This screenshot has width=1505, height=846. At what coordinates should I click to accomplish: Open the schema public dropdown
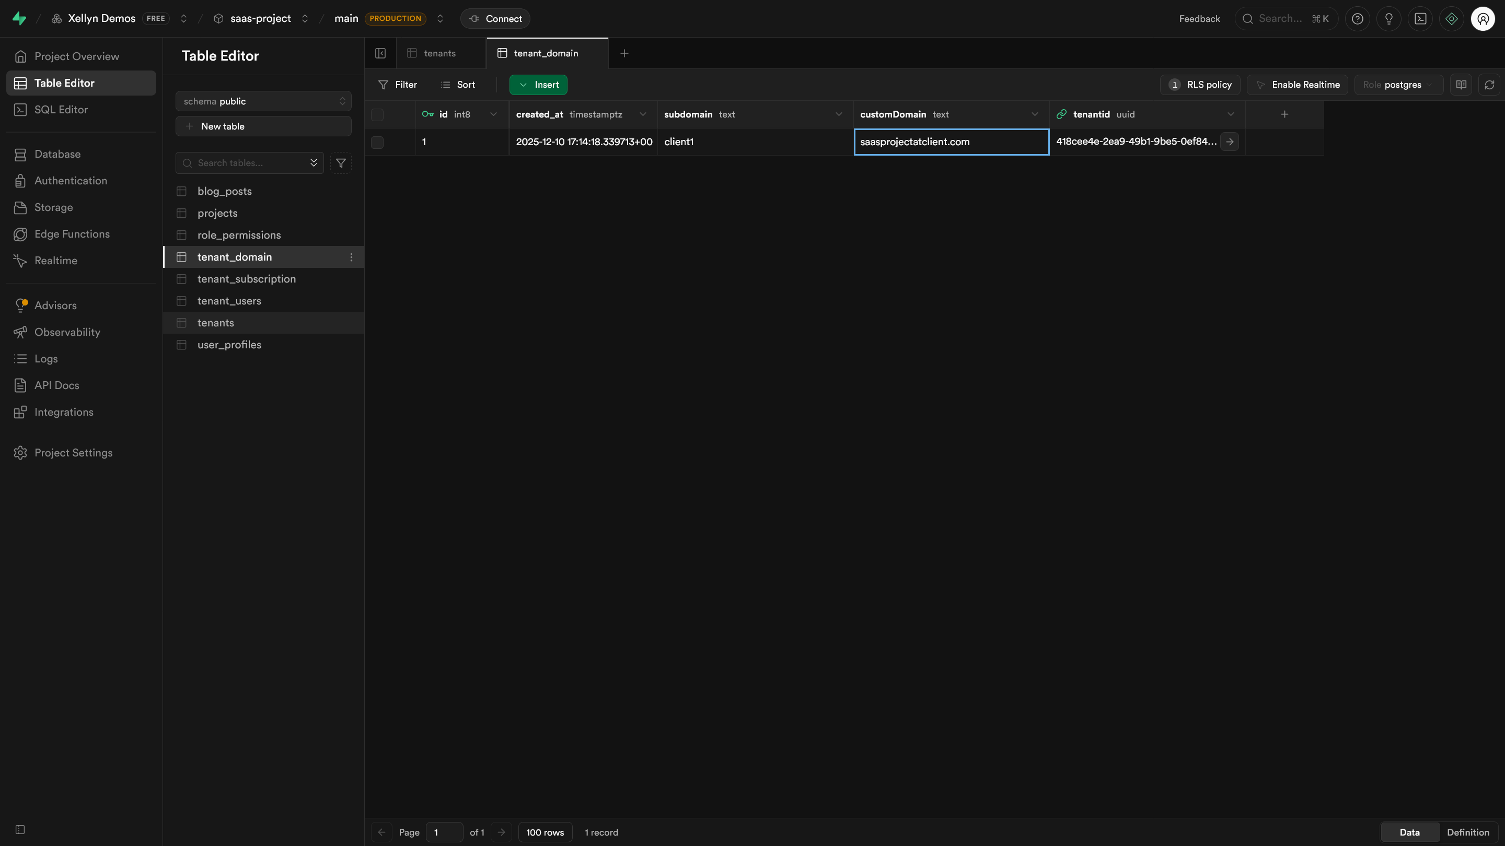(263, 101)
